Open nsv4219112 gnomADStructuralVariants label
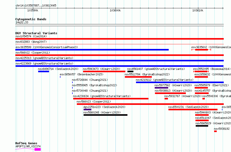 point(165,80)
